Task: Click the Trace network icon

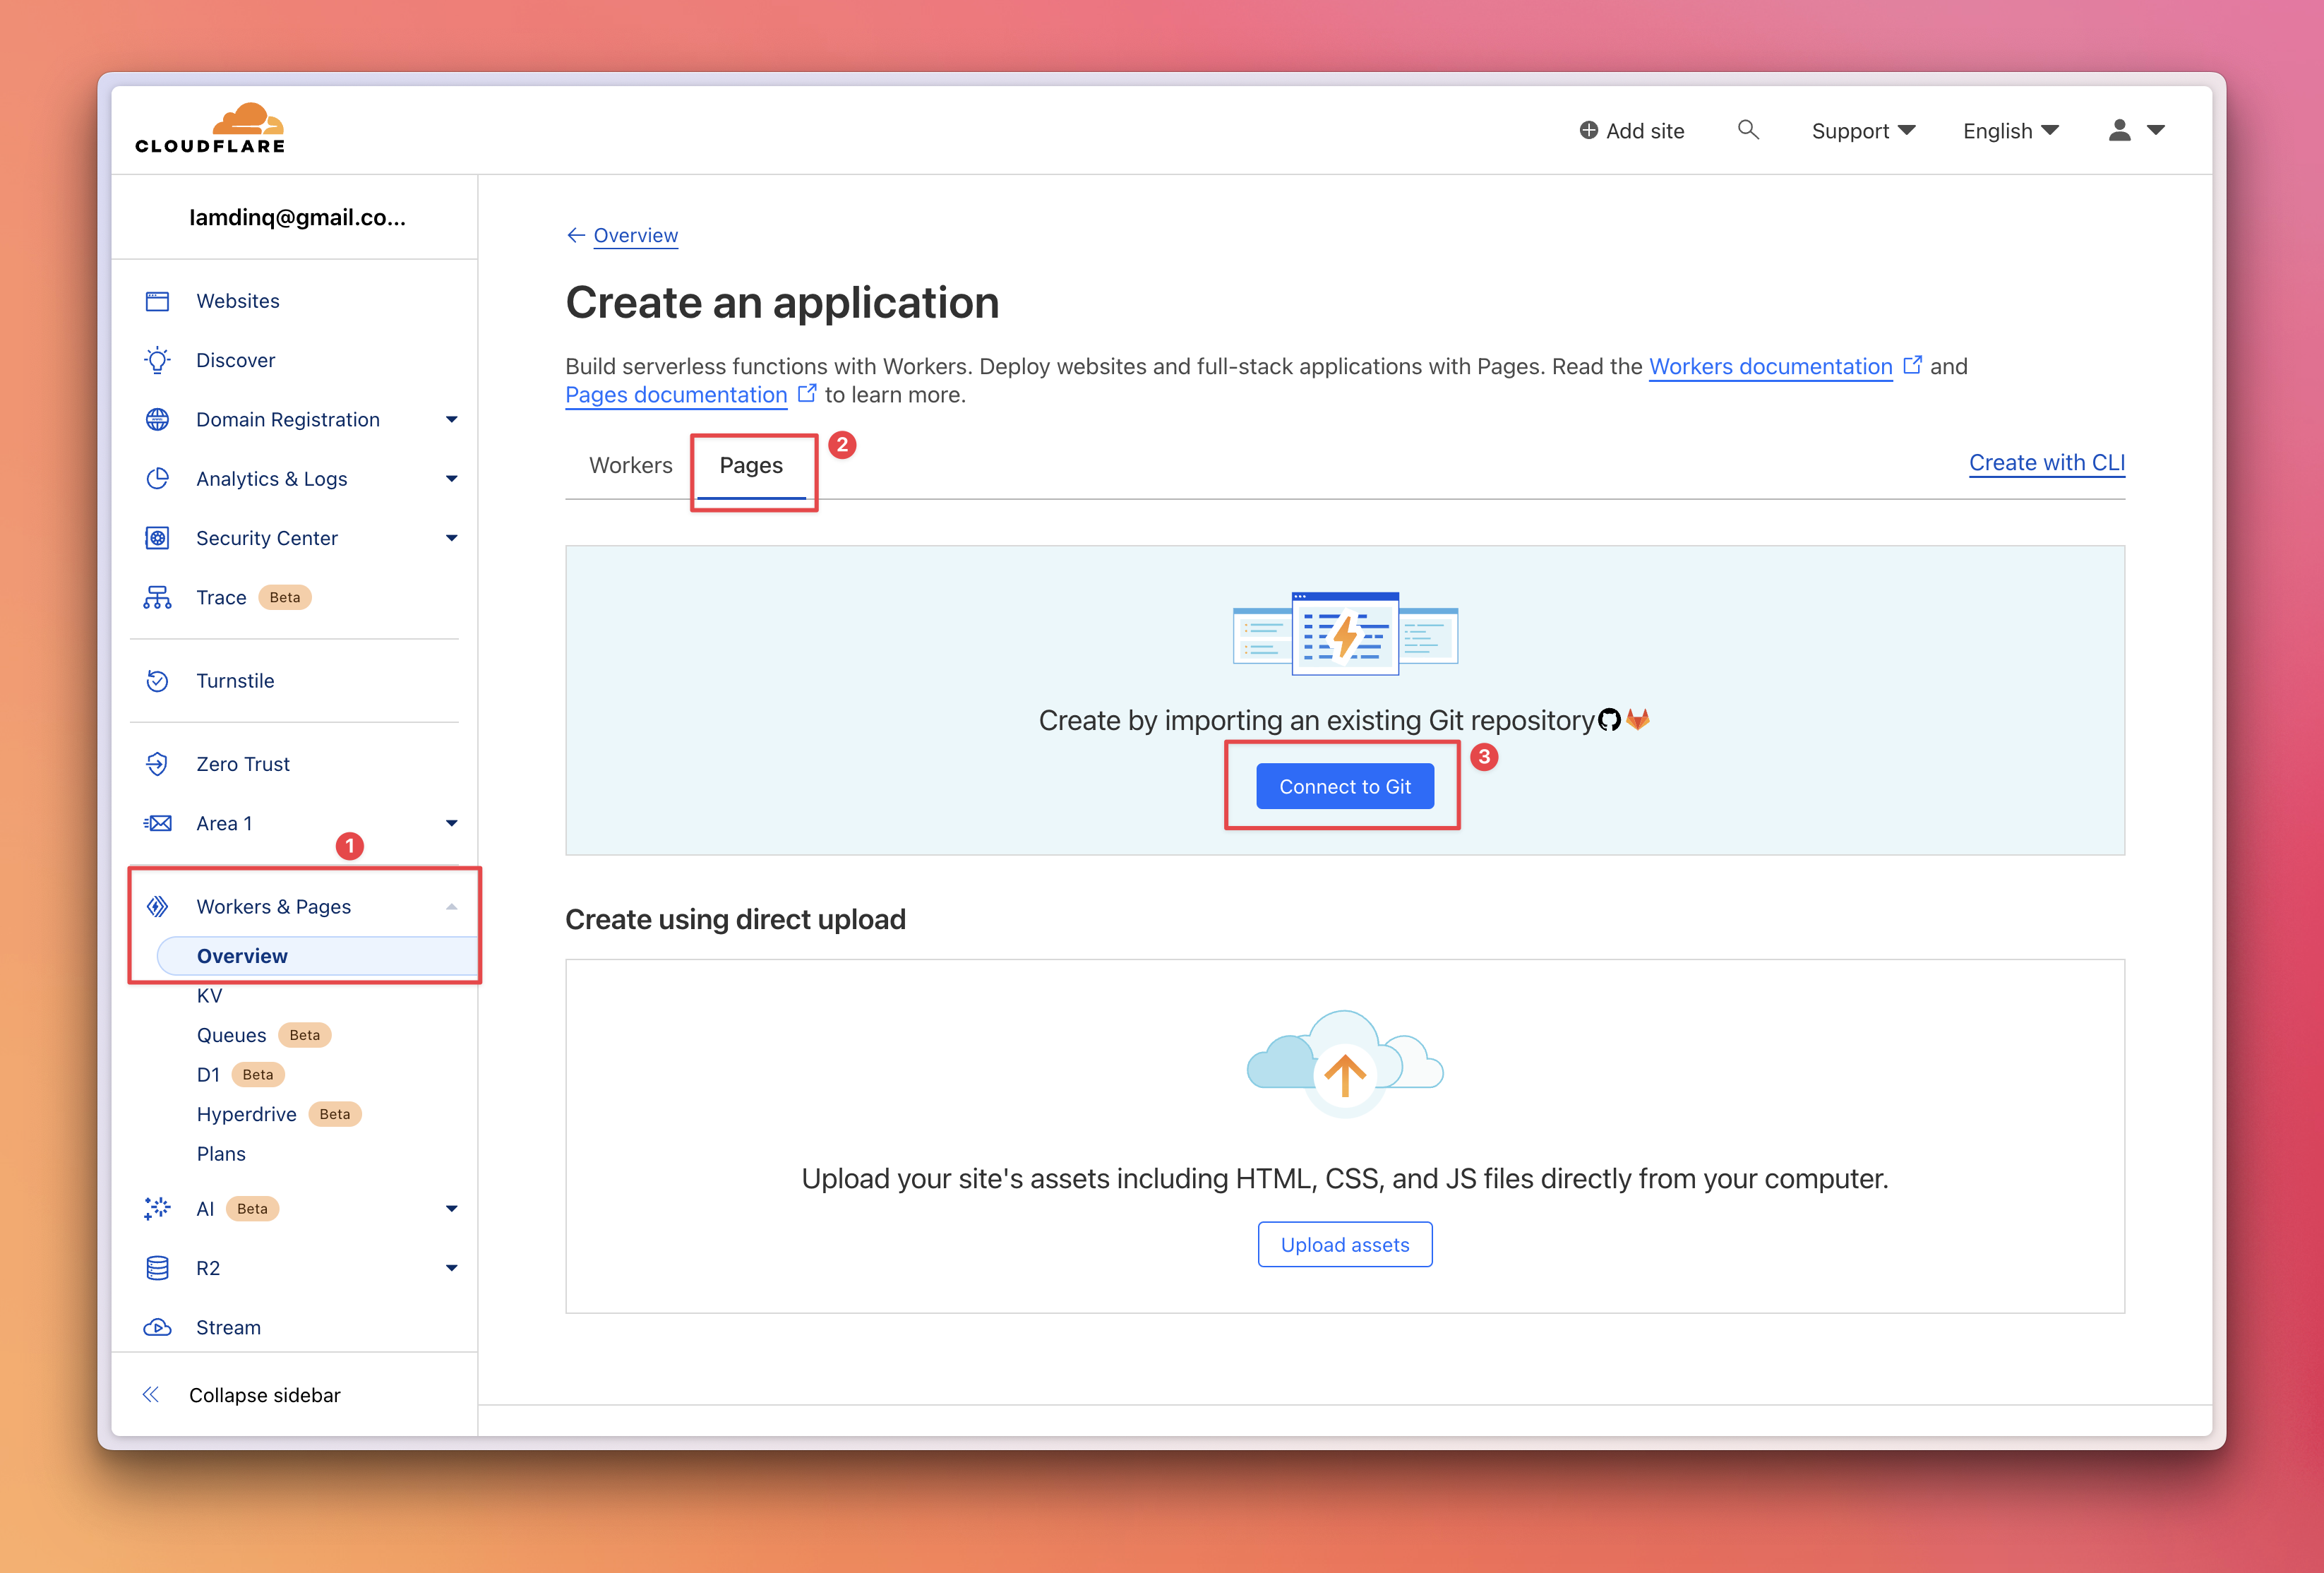Action: pyautogui.click(x=157, y=597)
